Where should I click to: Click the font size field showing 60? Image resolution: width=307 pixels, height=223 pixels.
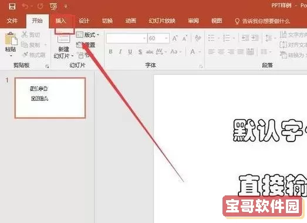(156, 38)
